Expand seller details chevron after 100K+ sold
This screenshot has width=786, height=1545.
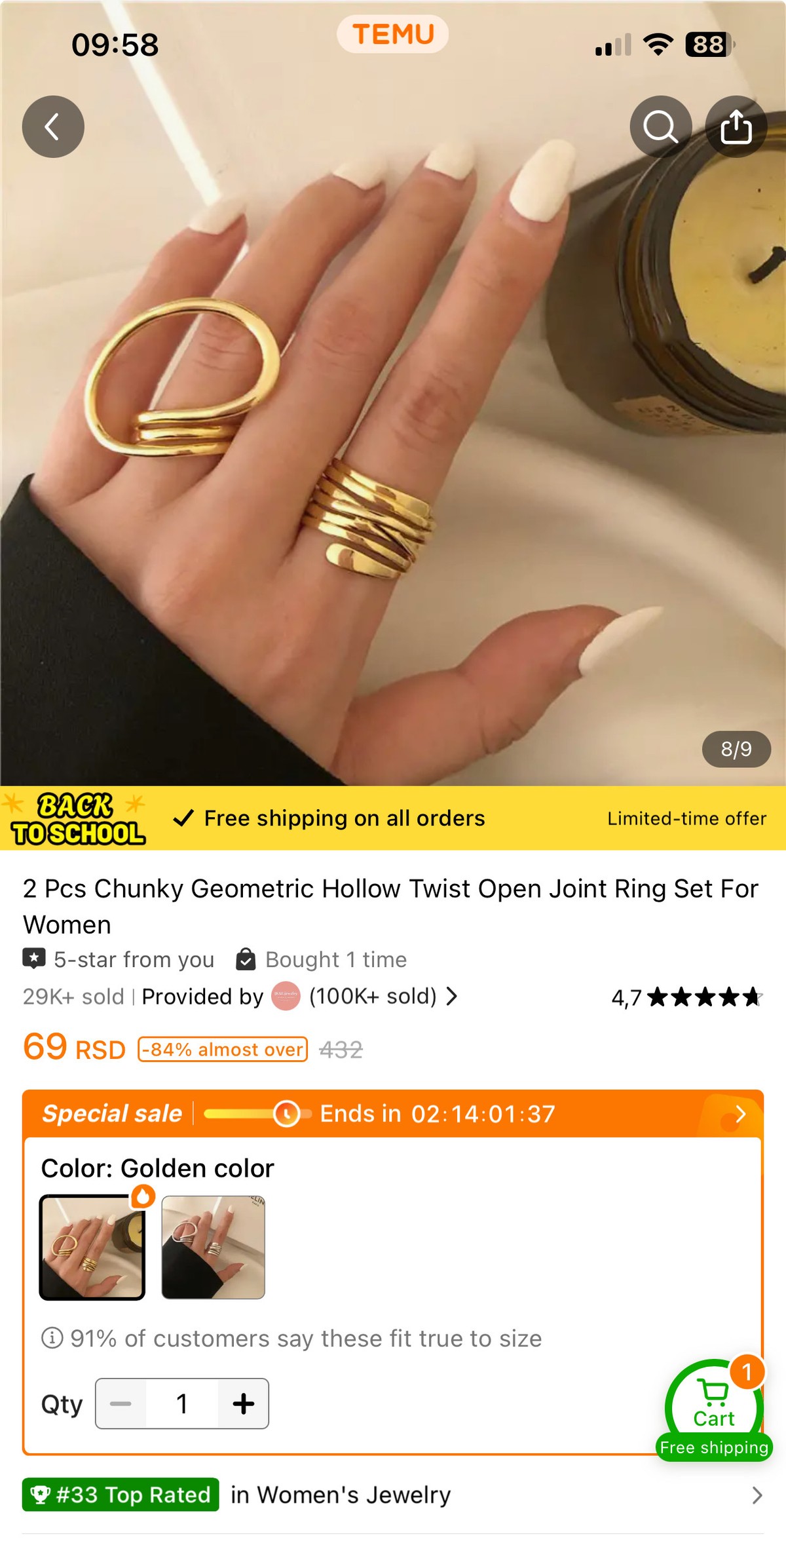[451, 996]
